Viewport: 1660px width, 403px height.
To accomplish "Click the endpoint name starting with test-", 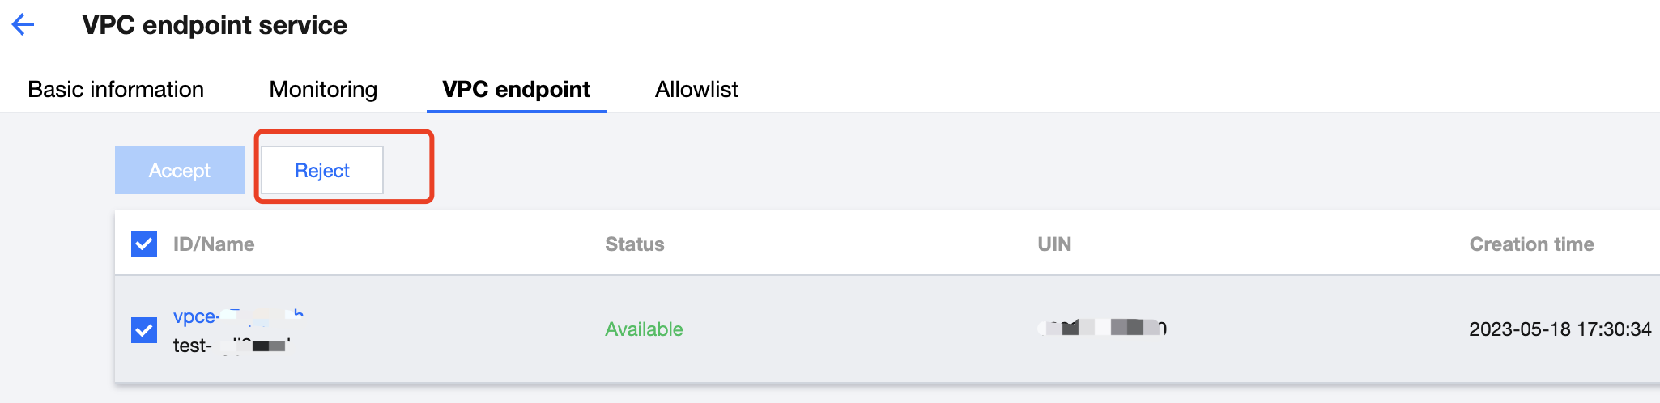I will point(231,346).
